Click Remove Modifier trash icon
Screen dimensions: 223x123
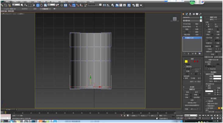(x=195, y=53)
